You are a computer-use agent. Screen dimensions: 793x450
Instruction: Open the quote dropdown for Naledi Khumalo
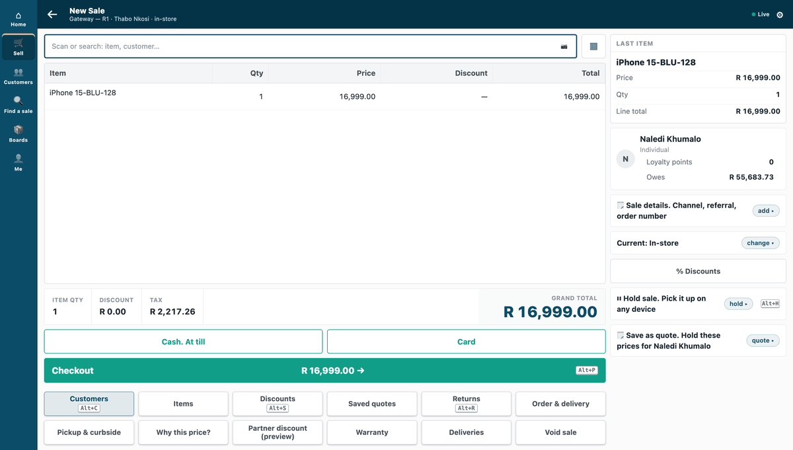tap(763, 340)
